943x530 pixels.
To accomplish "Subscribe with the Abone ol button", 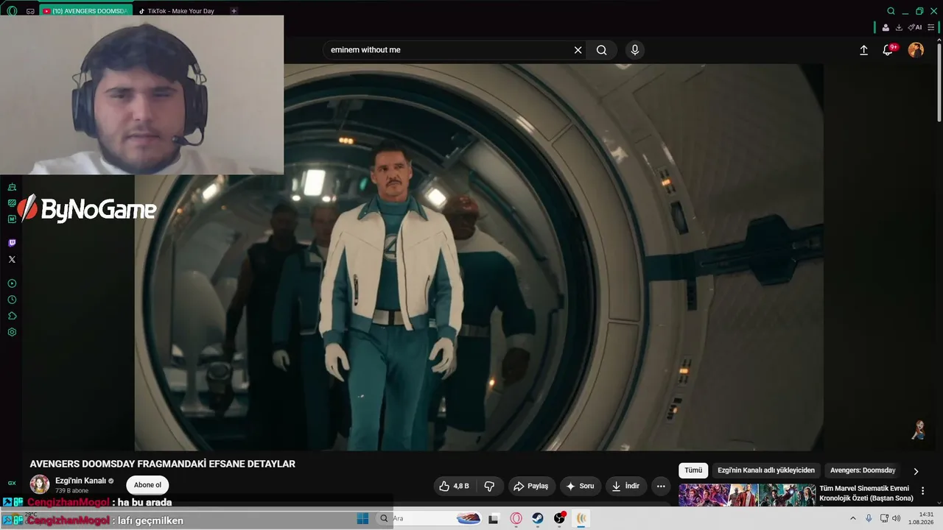I will [x=147, y=485].
